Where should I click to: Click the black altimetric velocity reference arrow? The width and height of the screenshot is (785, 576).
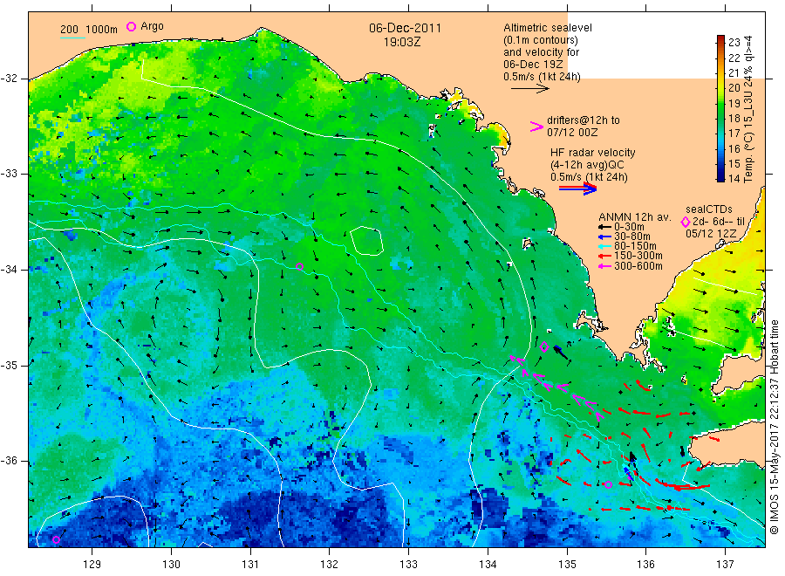click(x=529, y=89)
